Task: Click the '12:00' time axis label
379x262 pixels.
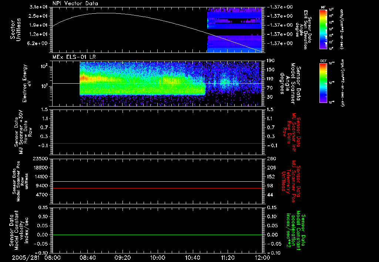Action: click(x=262, y=258)
